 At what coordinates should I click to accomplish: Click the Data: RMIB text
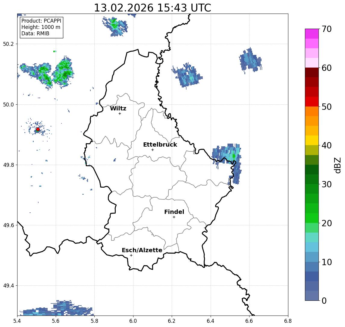point(35,33)
